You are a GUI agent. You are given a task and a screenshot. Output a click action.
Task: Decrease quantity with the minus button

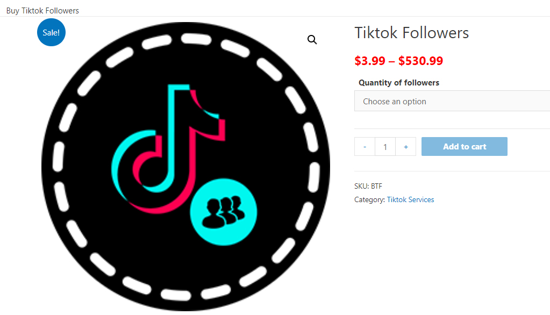365,147
